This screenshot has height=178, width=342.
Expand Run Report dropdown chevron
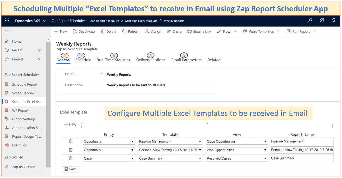(x=314, y=31)
